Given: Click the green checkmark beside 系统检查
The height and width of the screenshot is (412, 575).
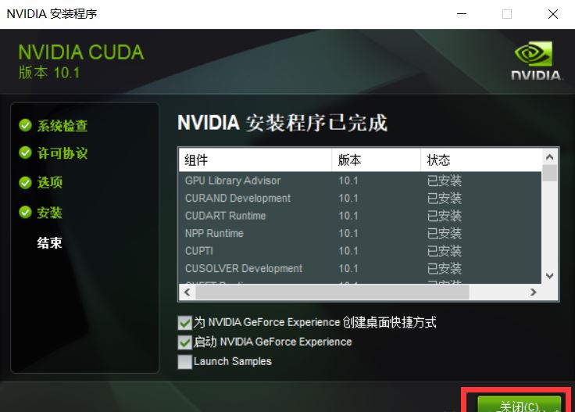Looking at the screenshot, I should click(x=25, y=125).
